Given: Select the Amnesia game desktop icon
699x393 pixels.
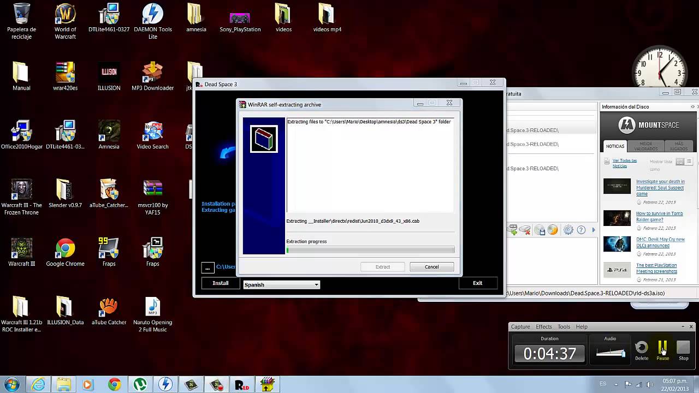Looking at the screenshot, I should click(109, 135).
